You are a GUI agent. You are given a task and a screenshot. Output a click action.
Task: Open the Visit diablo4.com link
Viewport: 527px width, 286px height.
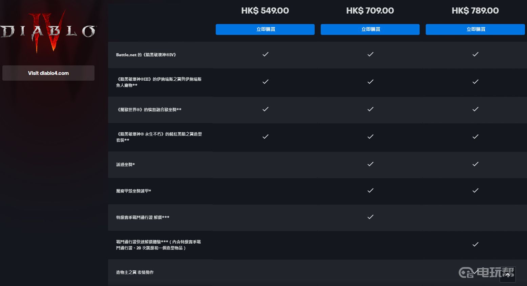coord(48,73)
